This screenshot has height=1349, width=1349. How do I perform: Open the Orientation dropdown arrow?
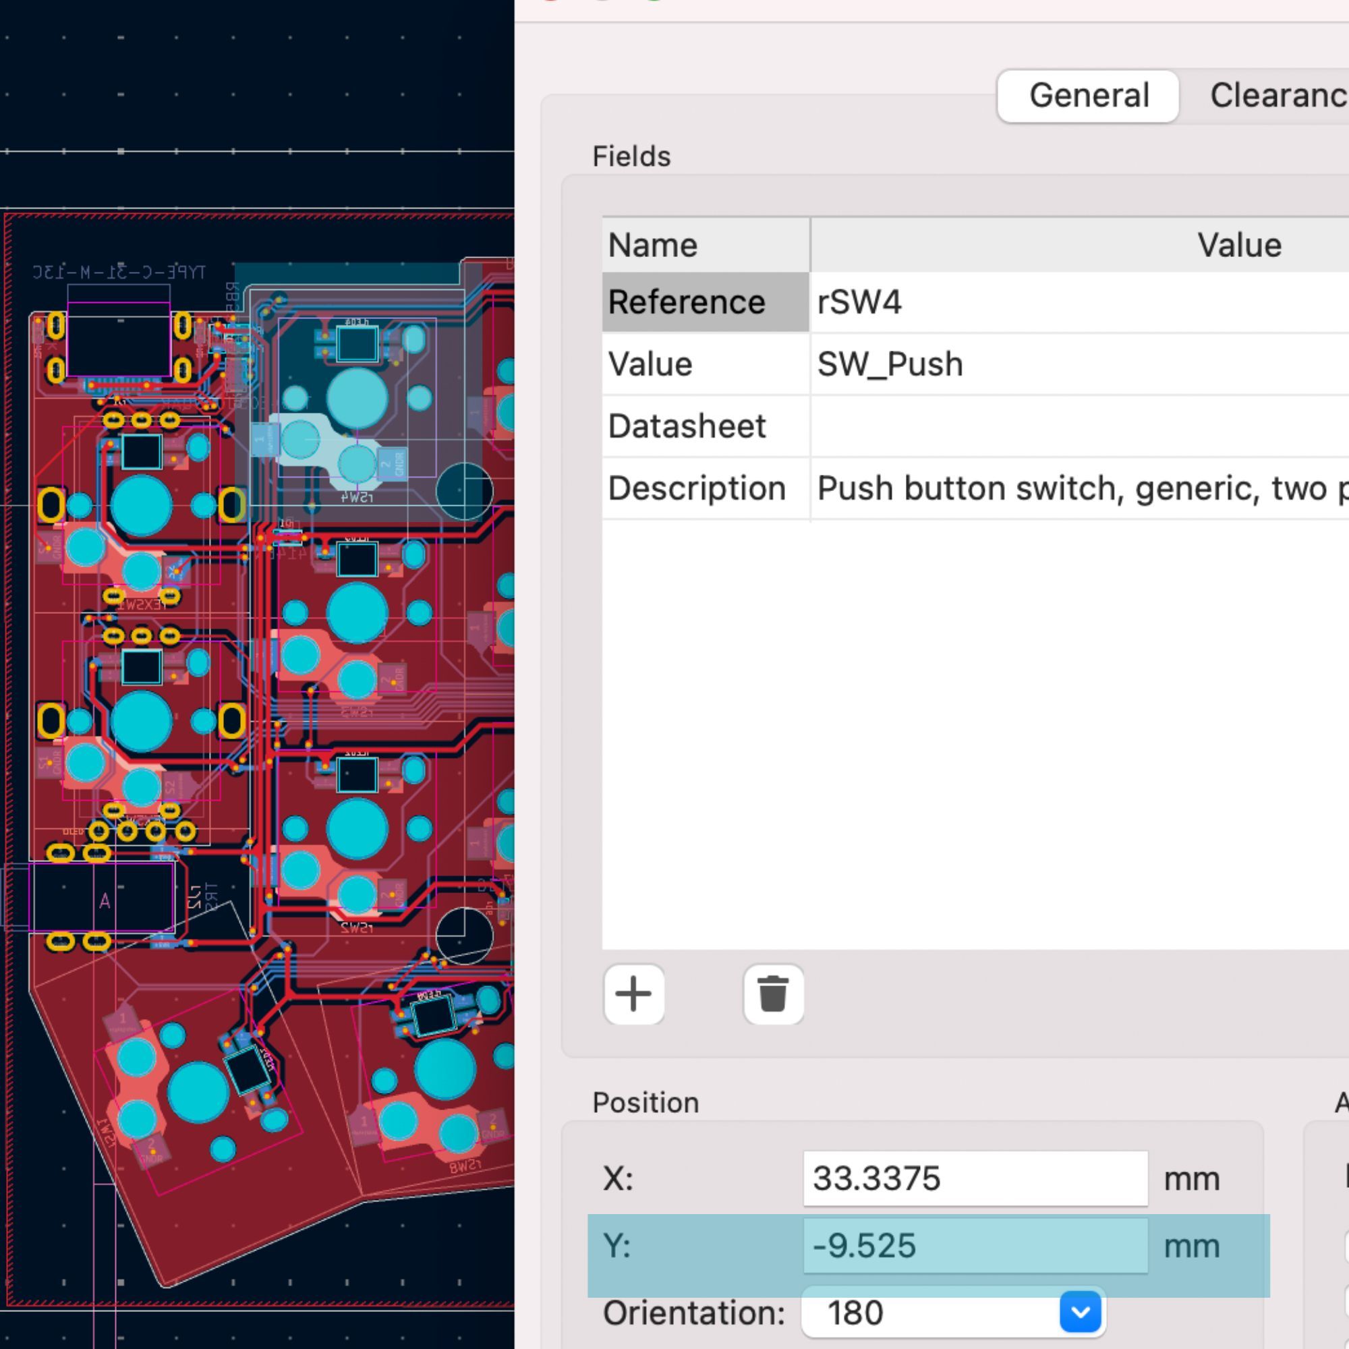[1079, 1312]
